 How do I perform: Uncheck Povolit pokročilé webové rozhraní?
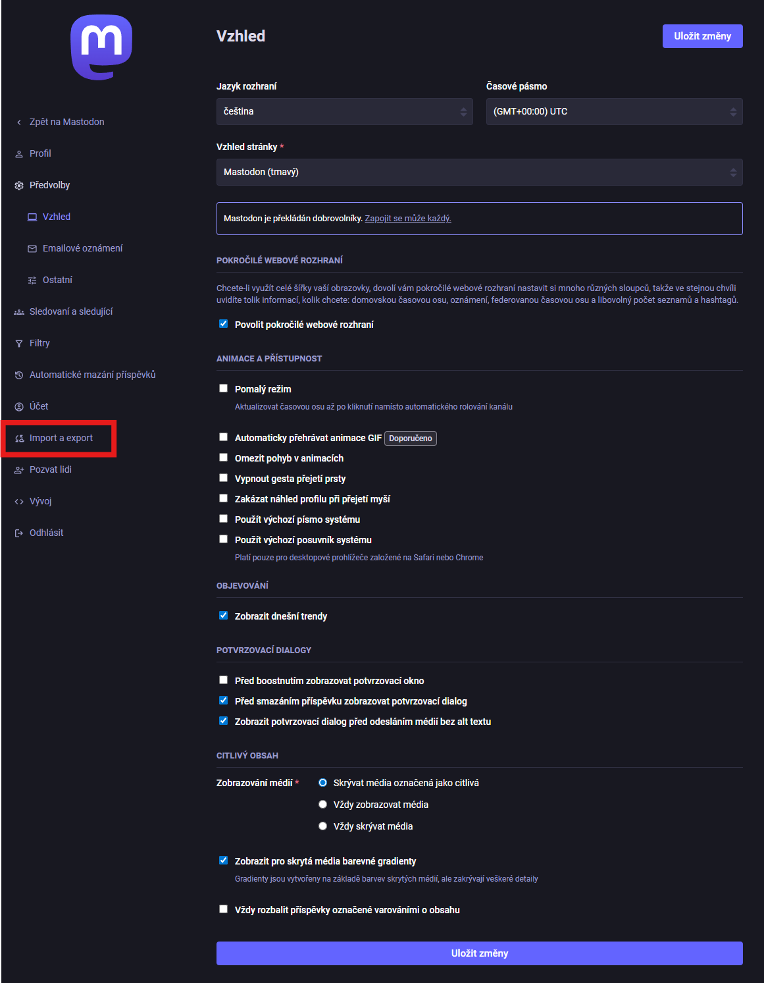(x=224, y=324)
